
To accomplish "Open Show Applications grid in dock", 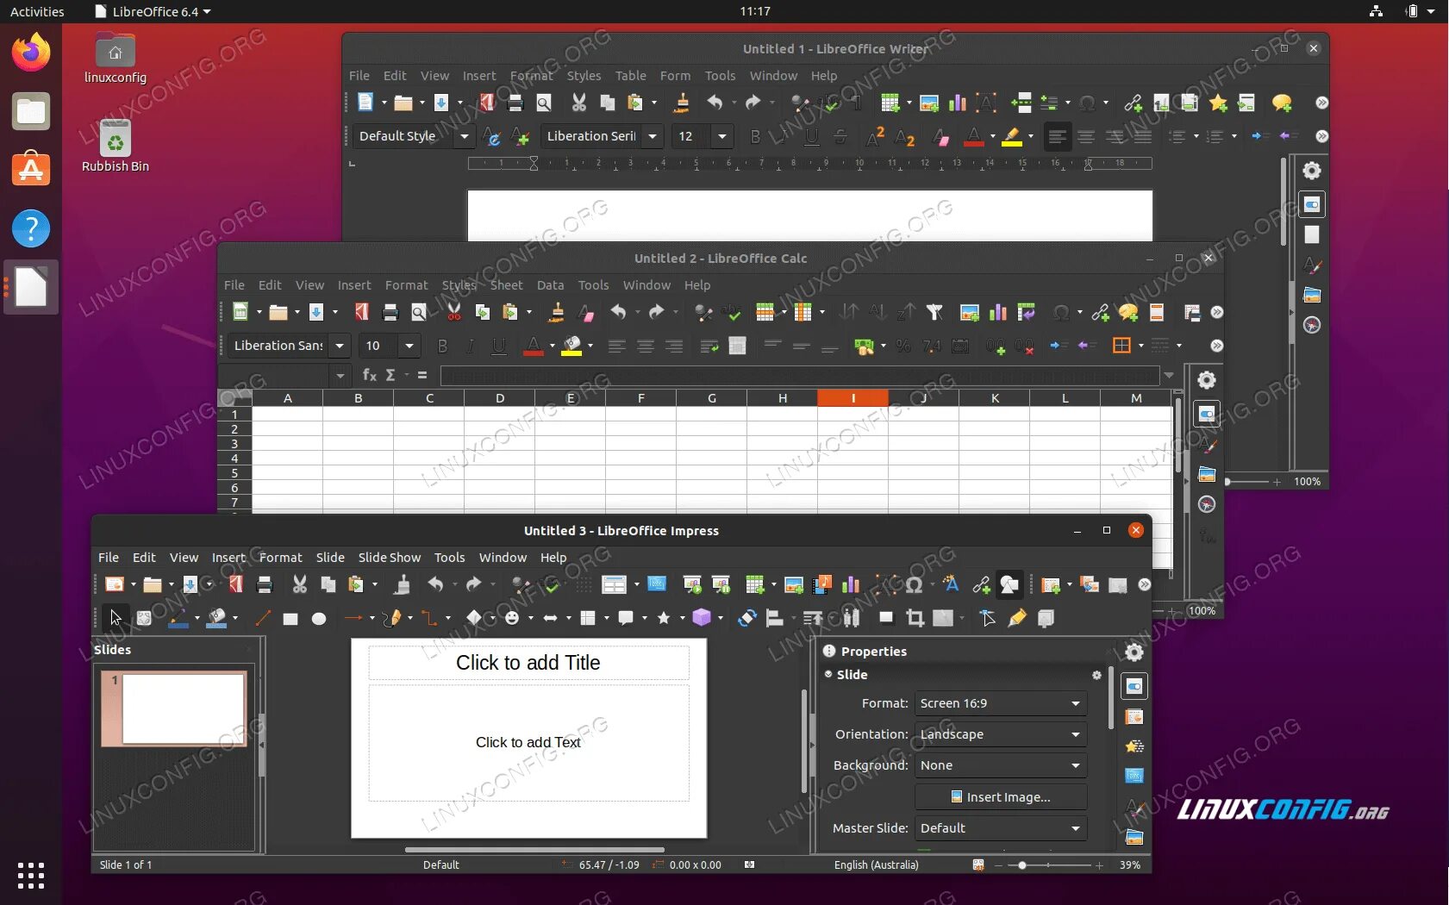I will 31,875.
